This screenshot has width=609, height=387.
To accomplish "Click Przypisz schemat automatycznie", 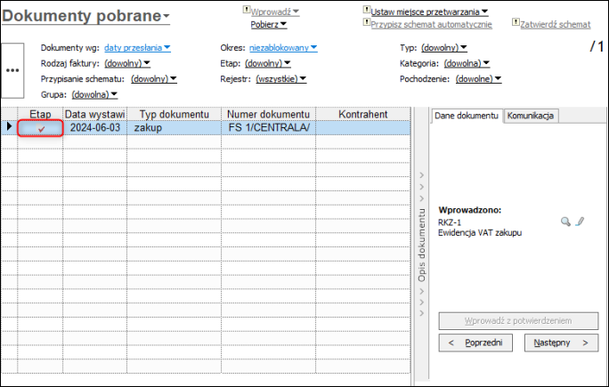I will tap(431, 24).
